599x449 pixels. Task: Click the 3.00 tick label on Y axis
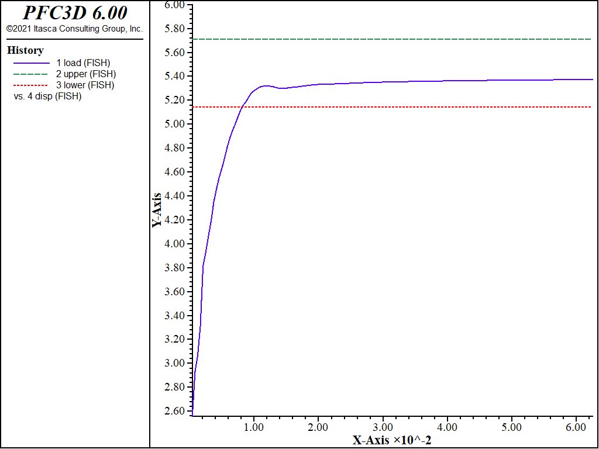click(174, 363)
